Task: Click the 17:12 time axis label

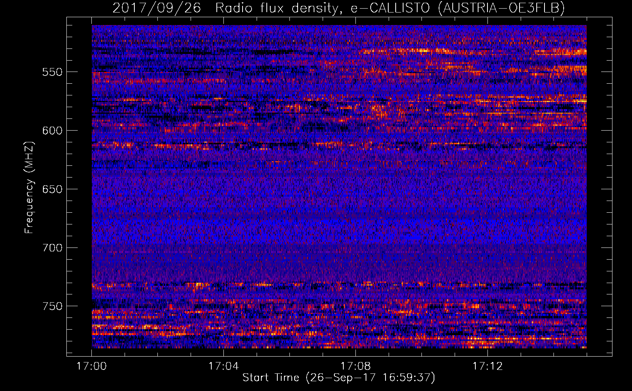Action: (x=487, y=366)
